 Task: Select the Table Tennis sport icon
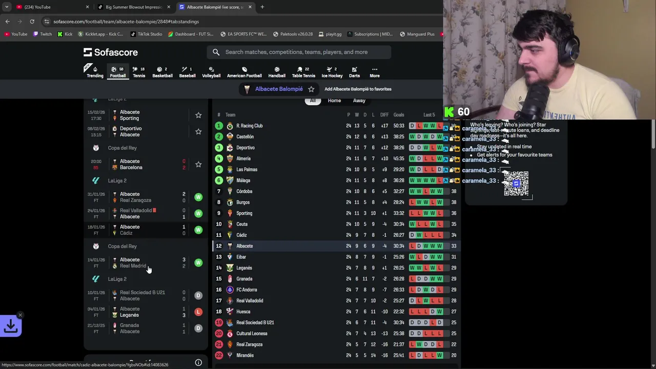[x=303, y=72]
